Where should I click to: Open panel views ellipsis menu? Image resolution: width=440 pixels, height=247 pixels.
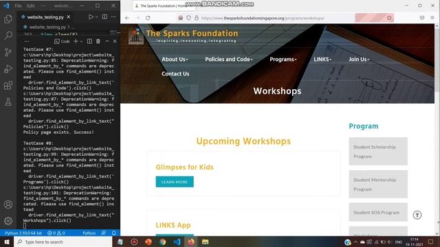pyautogui.click(x=27, y=41)
